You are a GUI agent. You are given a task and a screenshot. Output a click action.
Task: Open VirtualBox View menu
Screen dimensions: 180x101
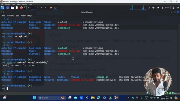click(x=14, y=4)
